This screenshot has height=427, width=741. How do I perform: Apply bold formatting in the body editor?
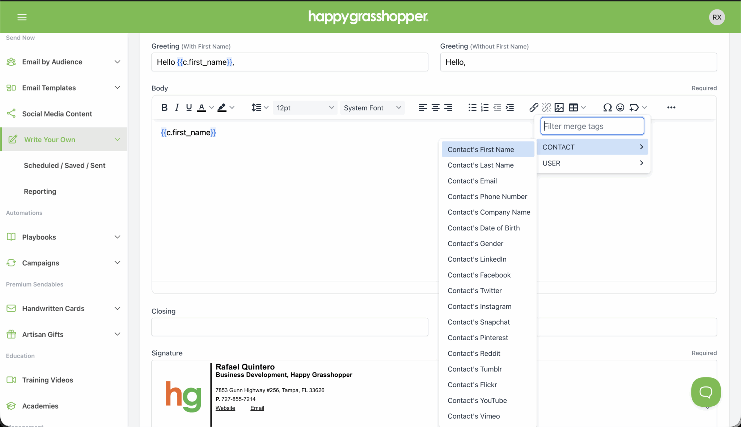pyautogui.click(x=164, y=107)
